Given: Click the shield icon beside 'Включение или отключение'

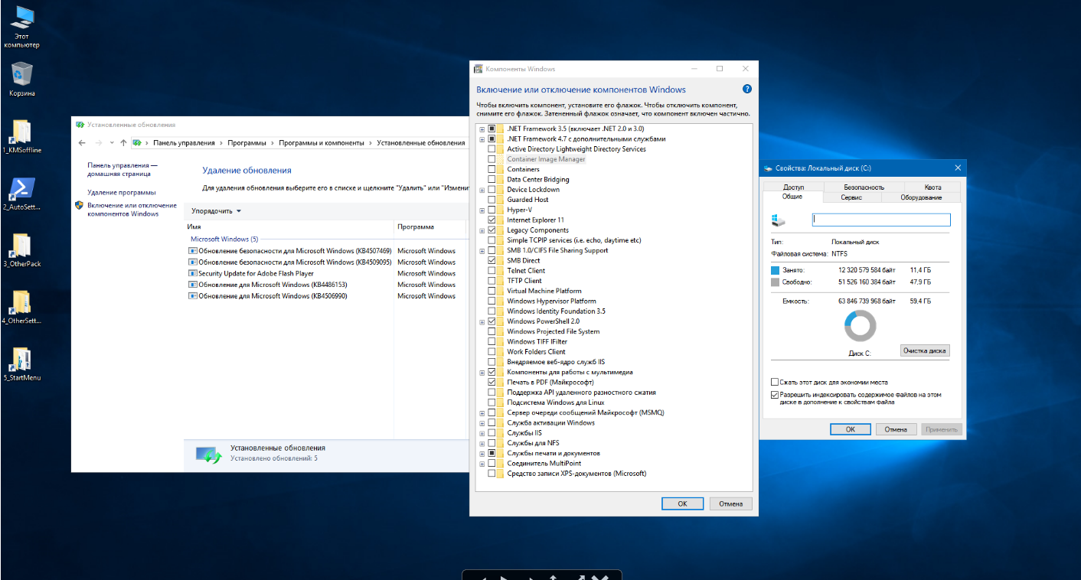Looking at the screenshot, I should pyautogui.click(x=79, y=205).
